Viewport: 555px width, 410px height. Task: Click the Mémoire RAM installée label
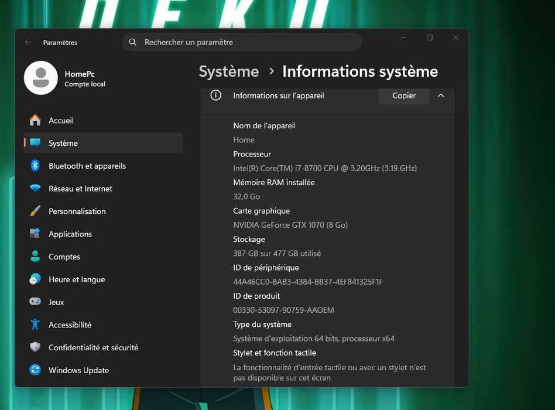click(x=273, y=182)
